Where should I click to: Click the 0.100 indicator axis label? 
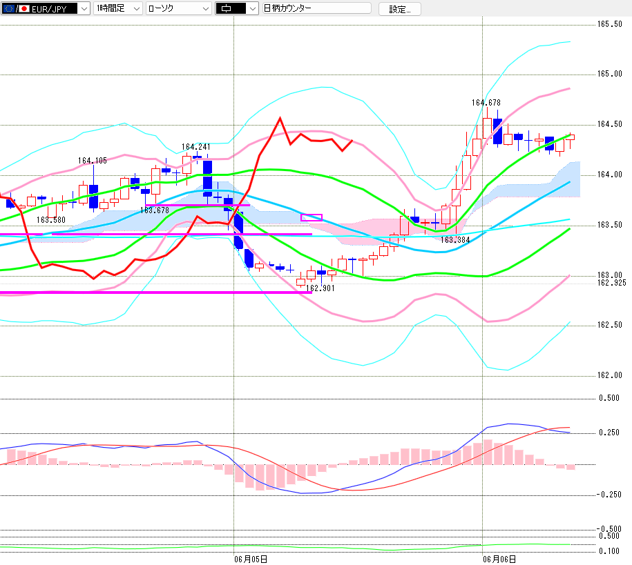coord(609,551)
